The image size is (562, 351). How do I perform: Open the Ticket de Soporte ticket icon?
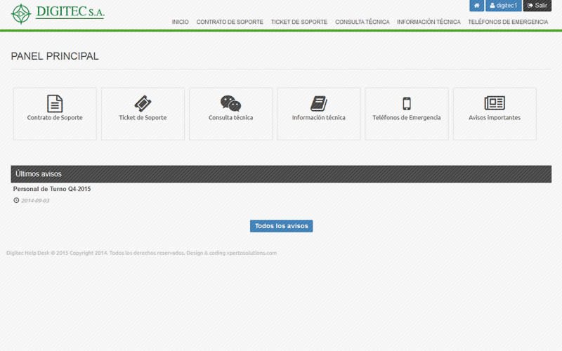point(143,104)
